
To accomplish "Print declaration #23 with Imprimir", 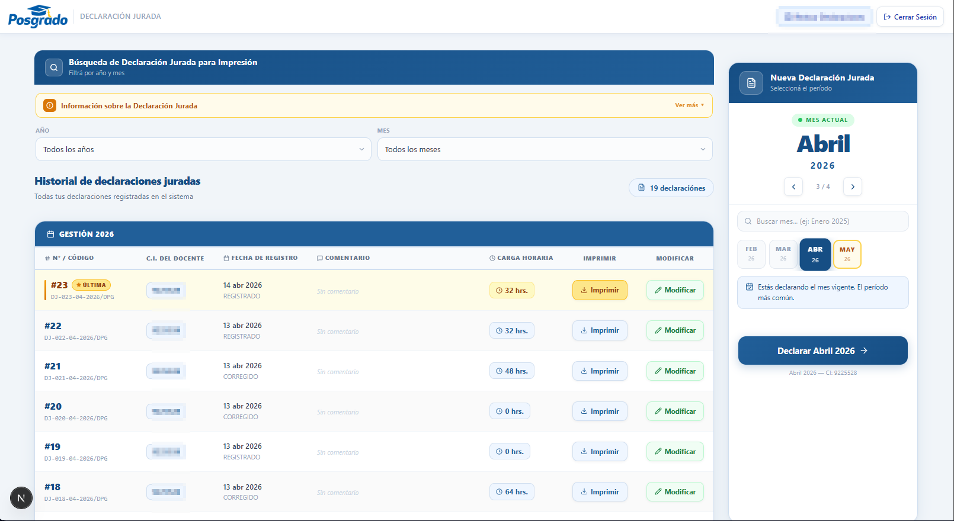I will [600, 290].
